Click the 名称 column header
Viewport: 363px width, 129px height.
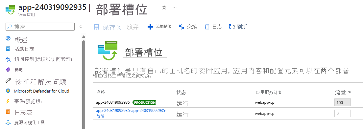[101, 93]
